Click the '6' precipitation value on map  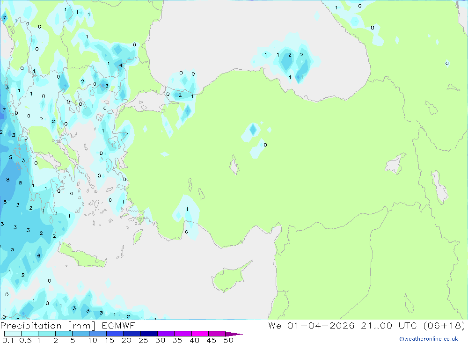[38, 255]
